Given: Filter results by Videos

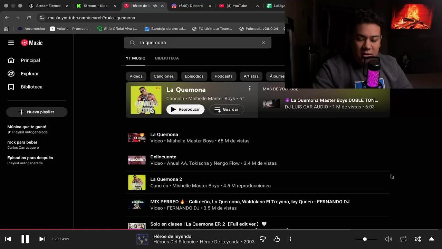Looking at the screenshot, I should (136, 76).
